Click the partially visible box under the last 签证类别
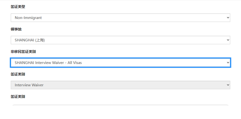The image size is (241, 119). (x=120, y=105)
